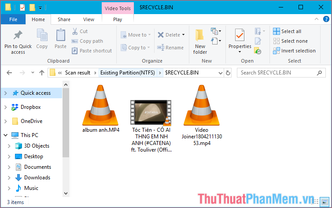Click Properties icon in title bar toolbar

[22, 7]
